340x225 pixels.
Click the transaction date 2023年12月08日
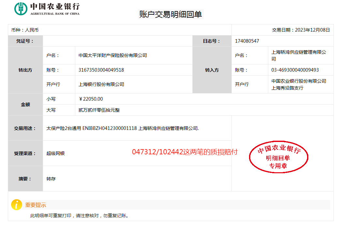tap(312, 30)
